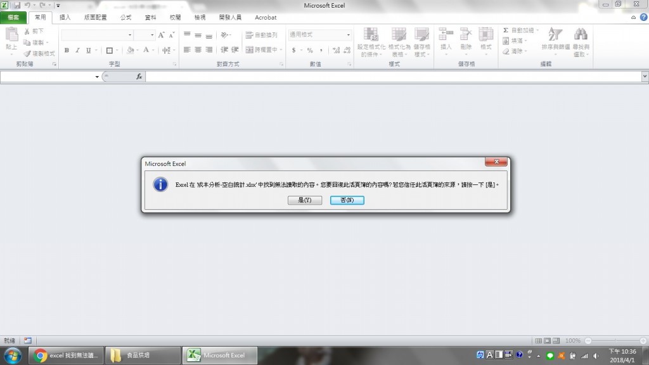The height and width of the screenshot is (365, 649).
Task: Open the font size dropdown
Action: (x=152, y=35)
